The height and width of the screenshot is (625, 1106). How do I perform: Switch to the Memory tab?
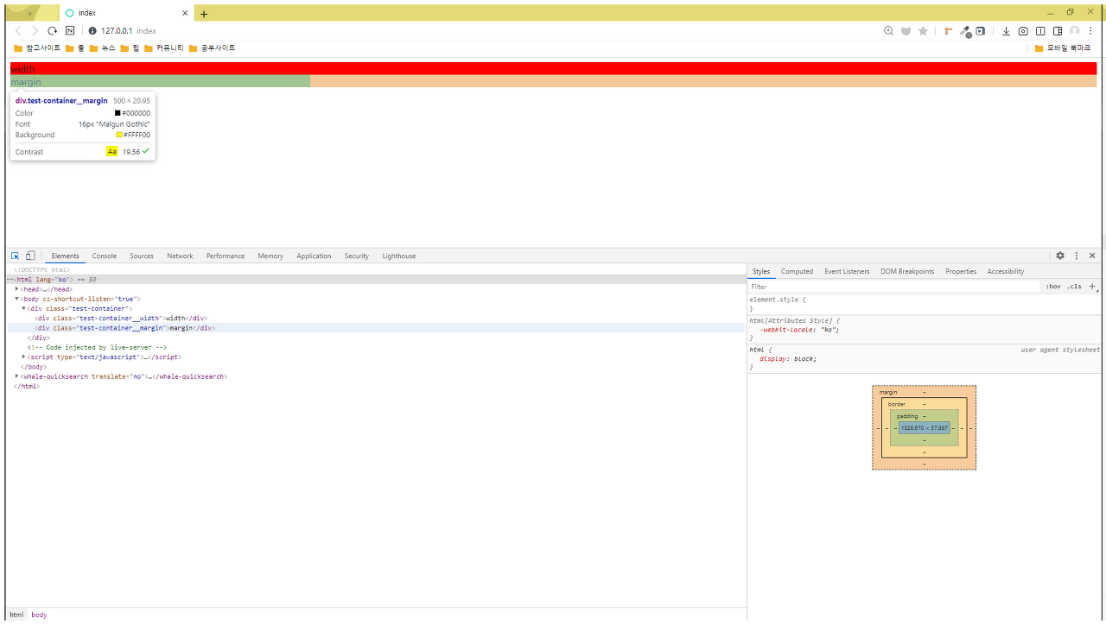tap(270, 256)
